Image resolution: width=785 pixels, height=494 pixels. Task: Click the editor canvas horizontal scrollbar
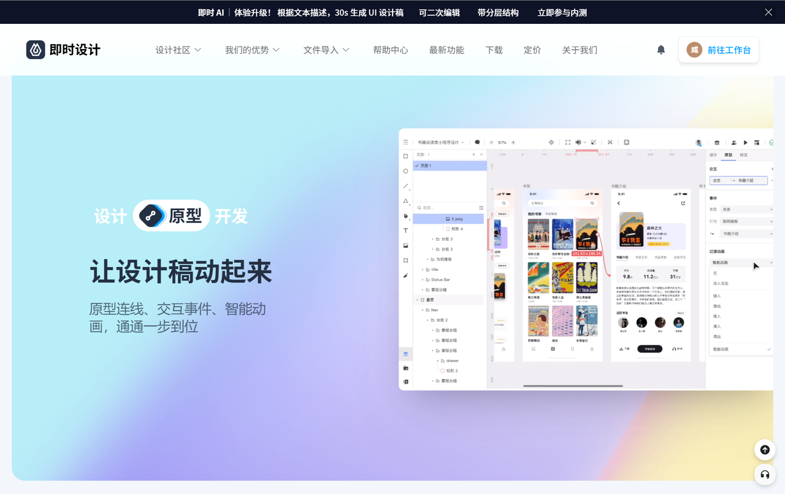pos(573,386)
